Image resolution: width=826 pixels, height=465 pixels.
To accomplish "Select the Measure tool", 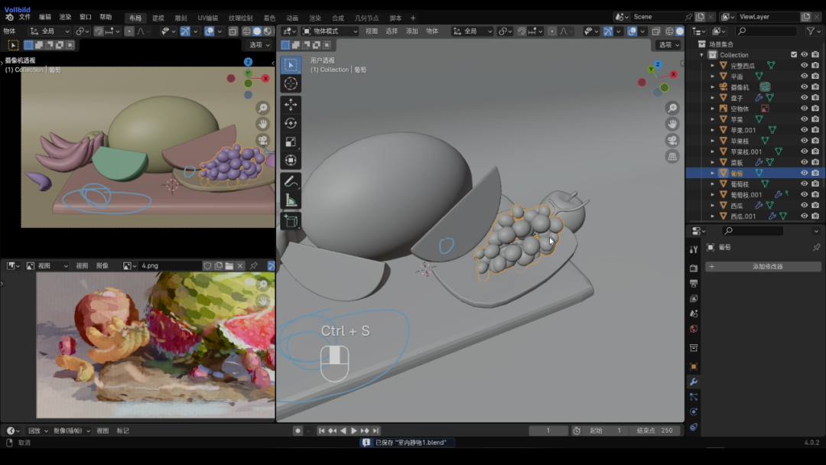I will tap(291, 200).
